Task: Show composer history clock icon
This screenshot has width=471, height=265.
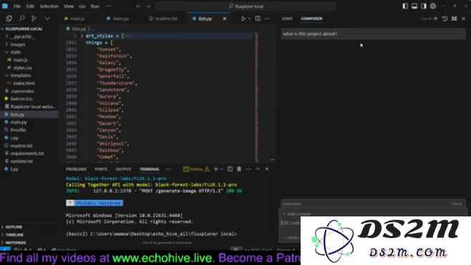Action: pos(445,19)
